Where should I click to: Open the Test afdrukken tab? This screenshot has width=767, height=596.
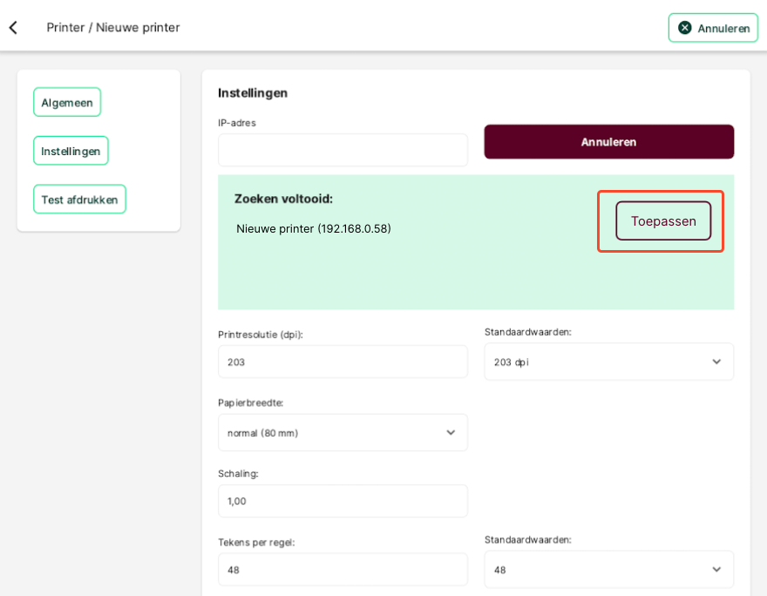point(79,199)
